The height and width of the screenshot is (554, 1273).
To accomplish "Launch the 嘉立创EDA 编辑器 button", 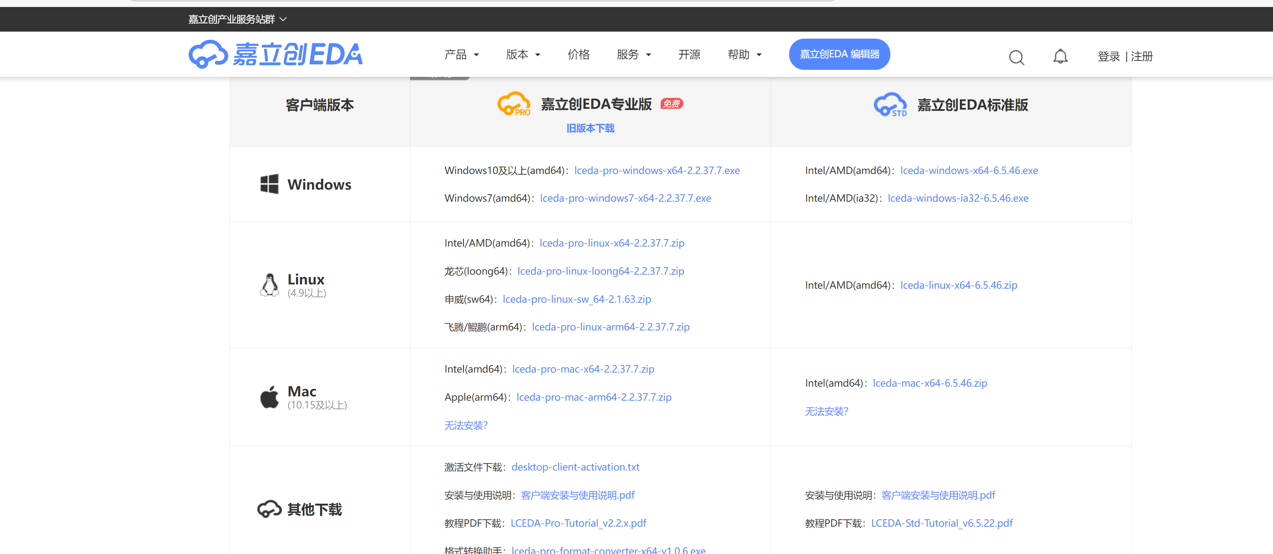I will pyautogui.click(x=839, y=54).
